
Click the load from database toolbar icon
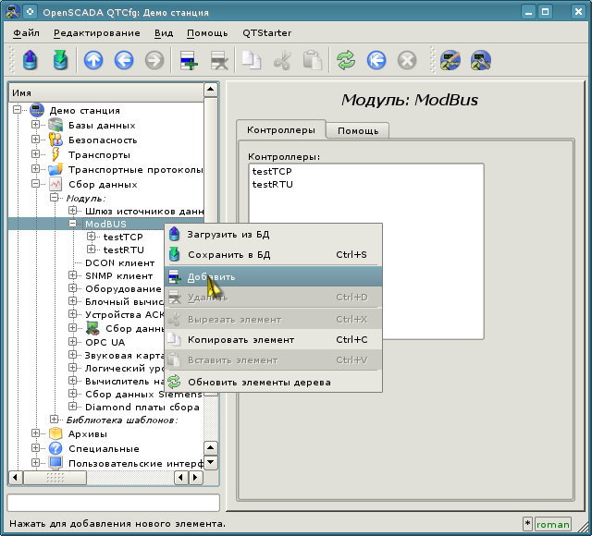tap(30, 61)
